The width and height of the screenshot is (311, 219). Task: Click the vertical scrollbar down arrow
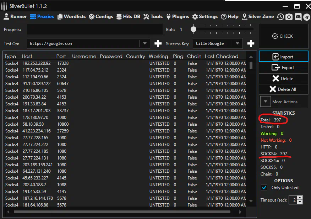tap(251, 201)
